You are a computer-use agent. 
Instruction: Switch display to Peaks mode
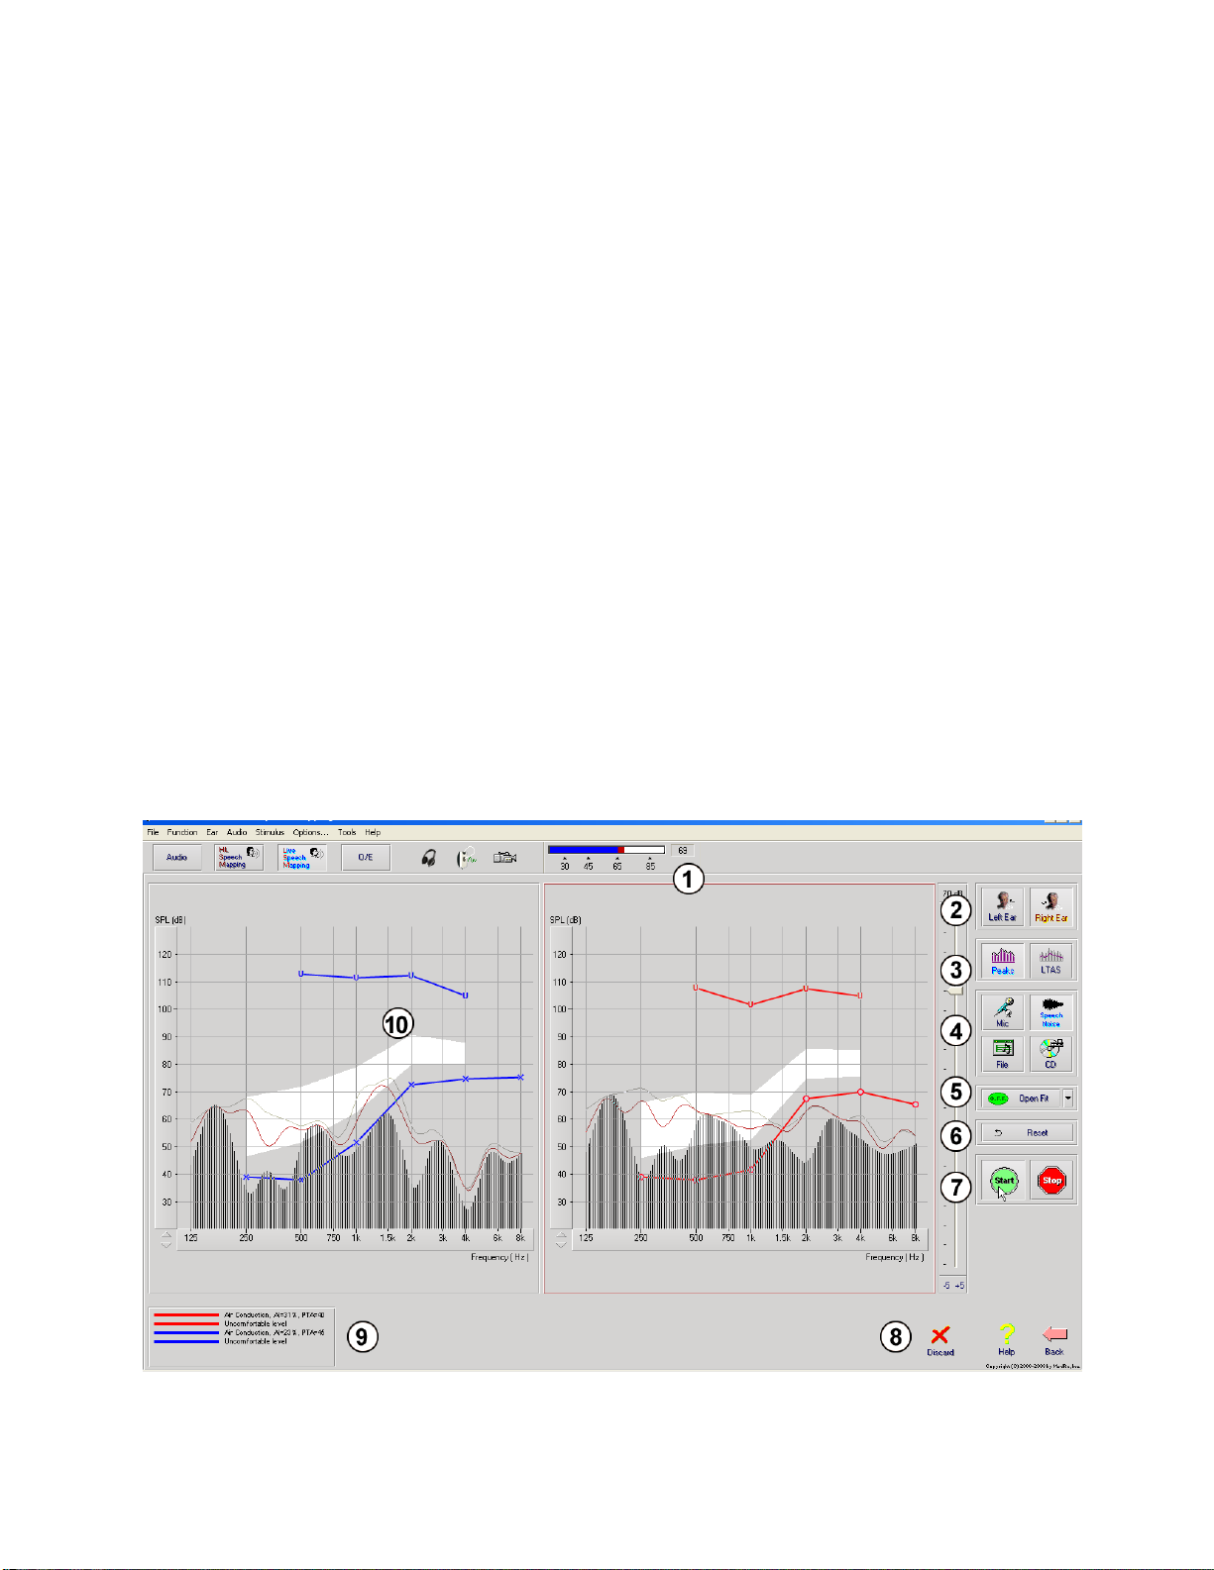(1002, 960)
